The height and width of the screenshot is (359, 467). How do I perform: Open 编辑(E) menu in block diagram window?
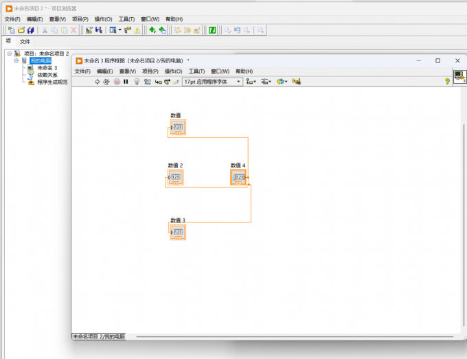(105, 71)
